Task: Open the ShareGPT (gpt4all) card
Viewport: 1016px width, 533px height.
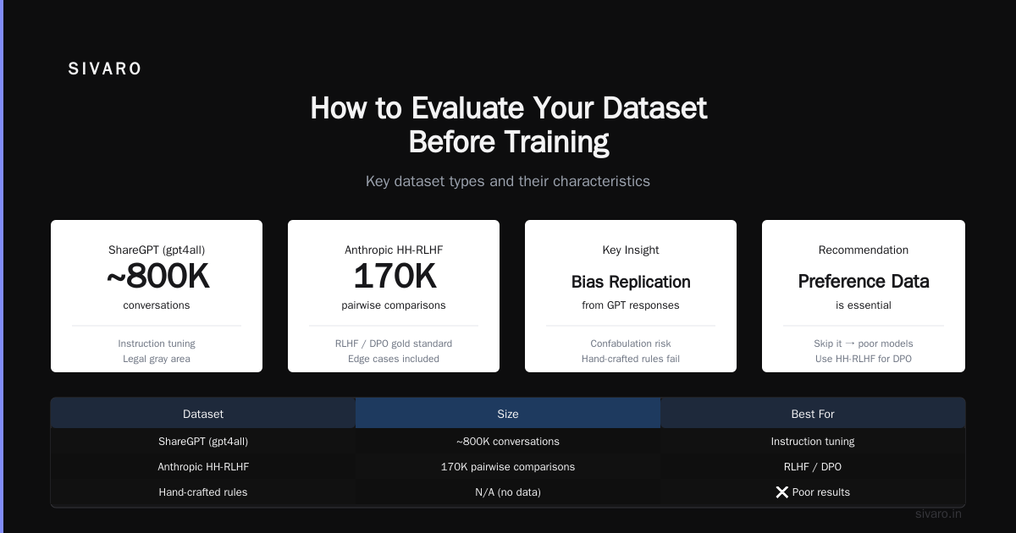Action: click(157, 296)
